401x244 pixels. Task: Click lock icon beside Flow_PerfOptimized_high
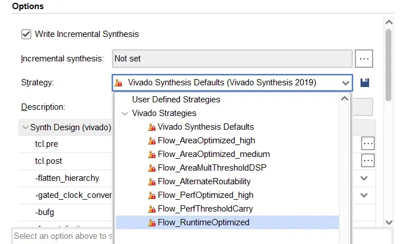click(152, 196)
